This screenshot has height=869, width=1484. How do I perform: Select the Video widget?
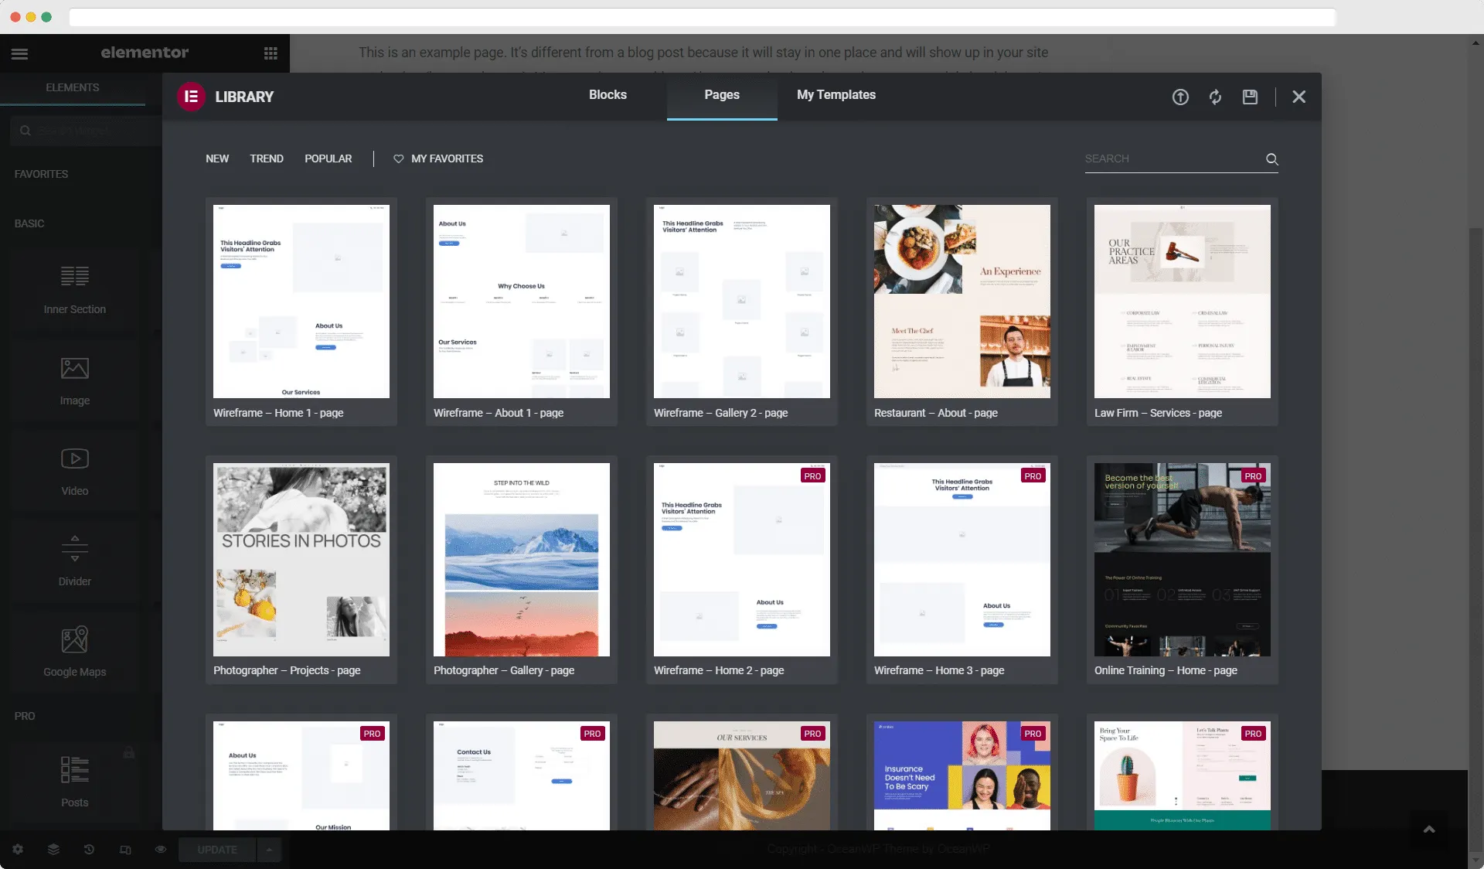click(x=74, y=469)
